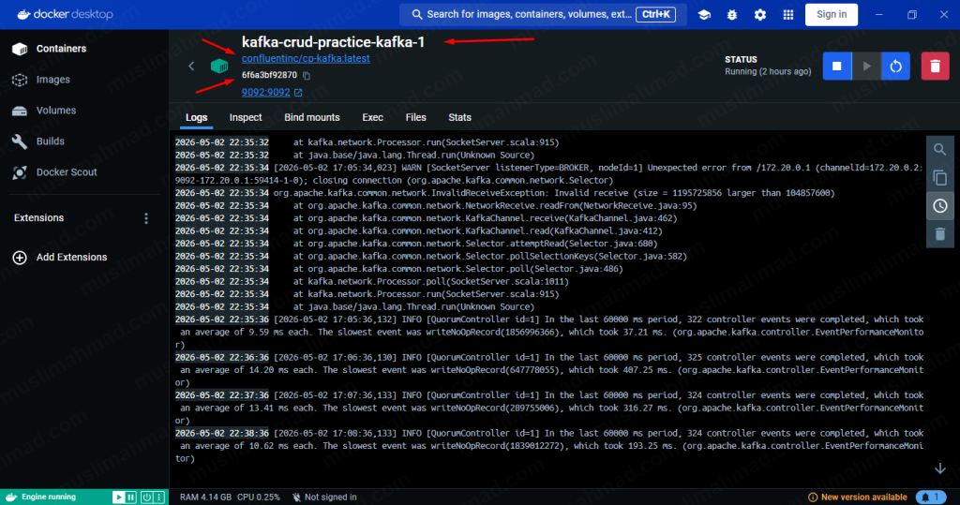
Task: Click container name kafka-crud-practice-kafka-1
Action: [333, 42]
